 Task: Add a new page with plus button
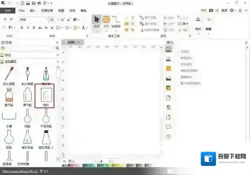[101, 161]
